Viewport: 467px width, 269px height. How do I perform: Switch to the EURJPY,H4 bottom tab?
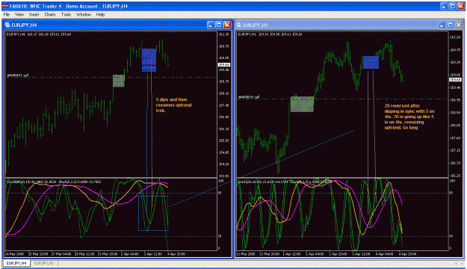16,263
